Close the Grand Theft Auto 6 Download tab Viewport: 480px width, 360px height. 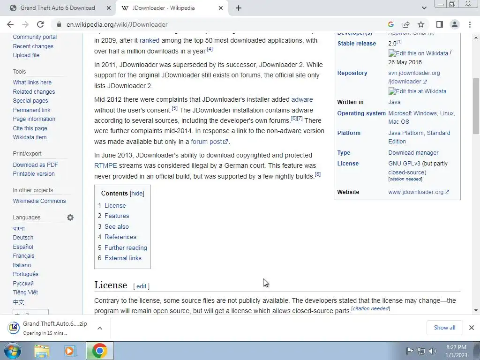108,8
